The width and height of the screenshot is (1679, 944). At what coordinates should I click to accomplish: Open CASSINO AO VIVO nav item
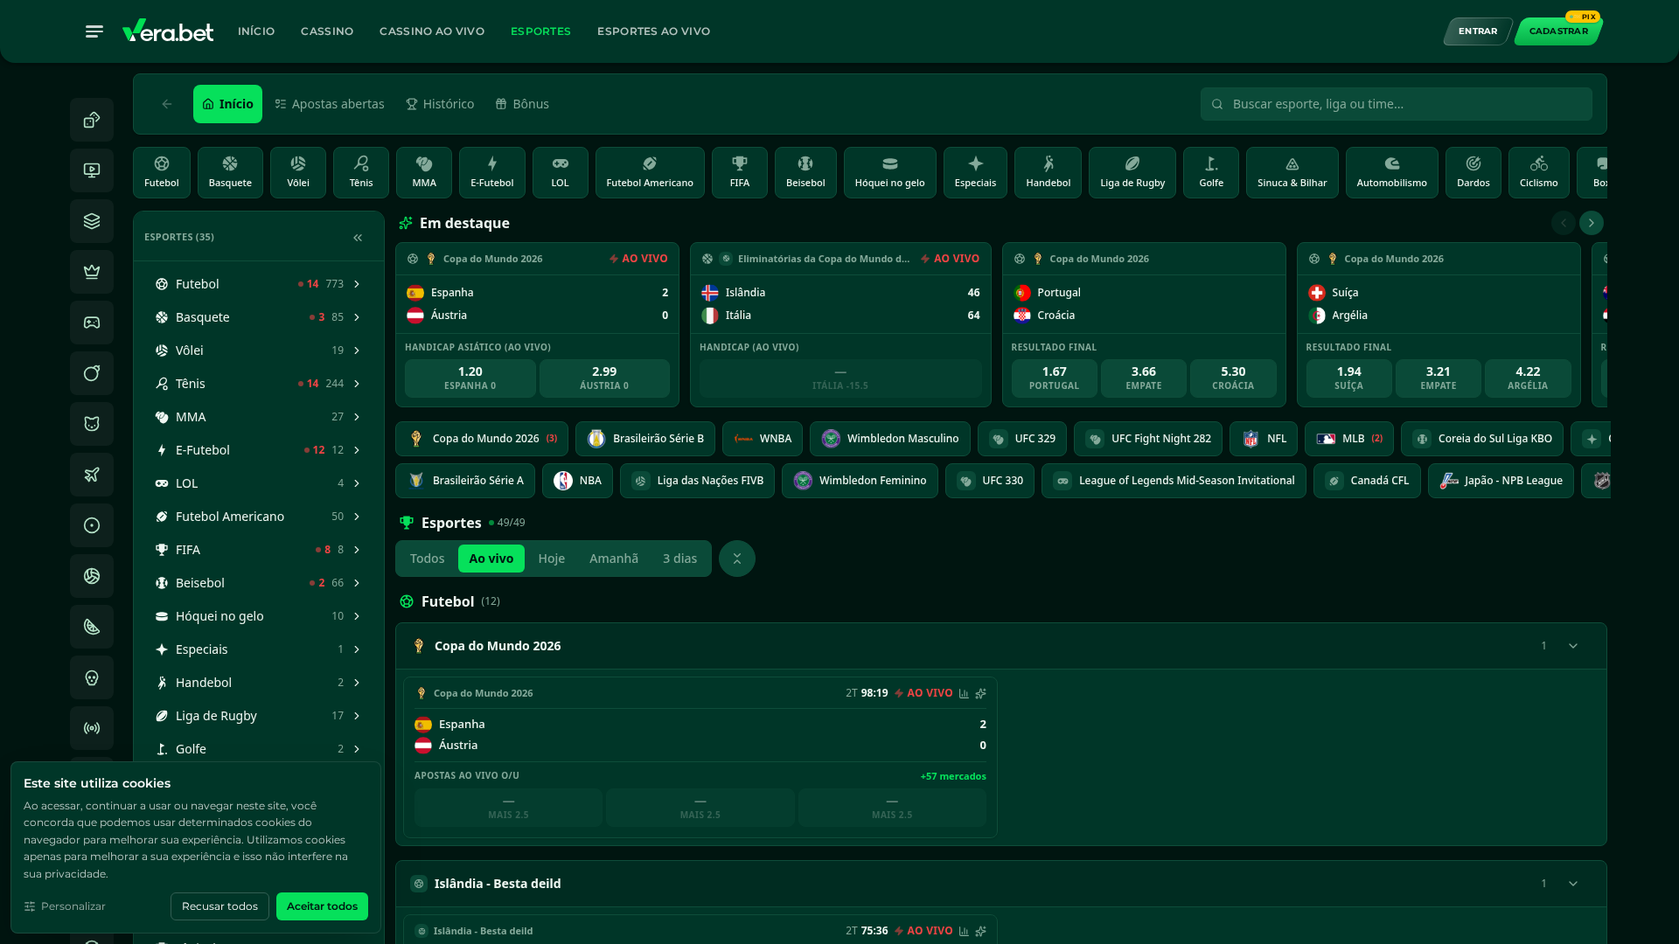[432, 31]
